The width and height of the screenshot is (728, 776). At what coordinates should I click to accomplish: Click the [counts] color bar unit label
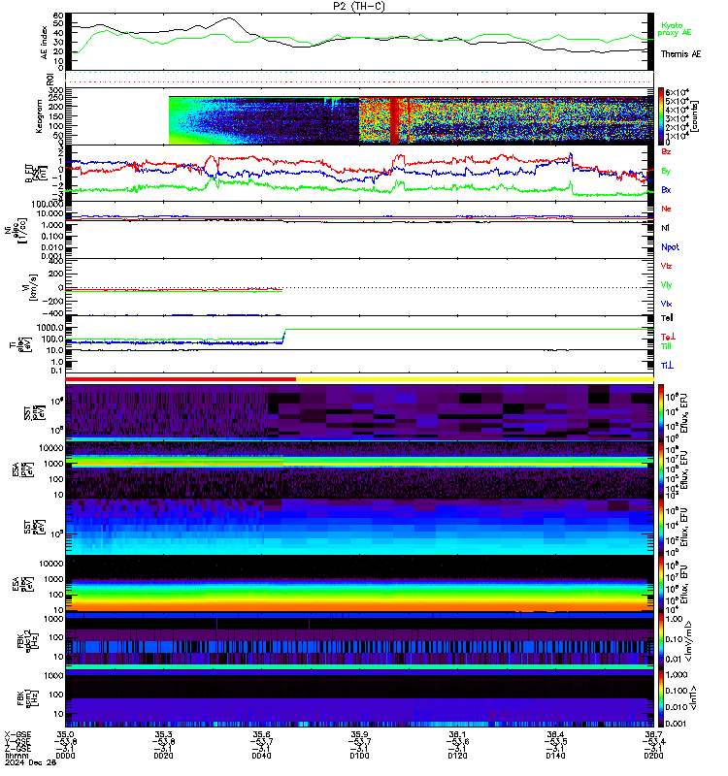coord(695,116)
